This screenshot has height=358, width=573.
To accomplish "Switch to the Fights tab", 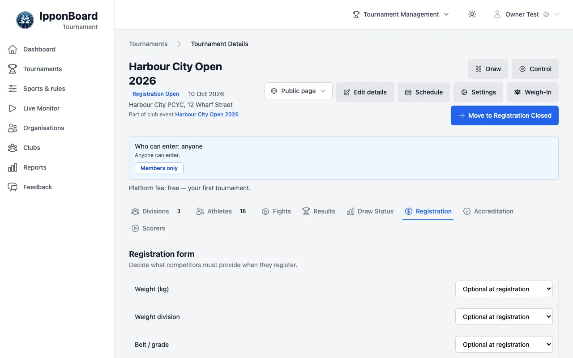I will click(276, 211).
